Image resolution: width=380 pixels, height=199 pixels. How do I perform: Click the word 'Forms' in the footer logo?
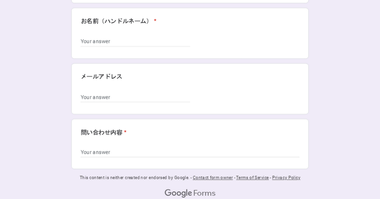[204, 193]
